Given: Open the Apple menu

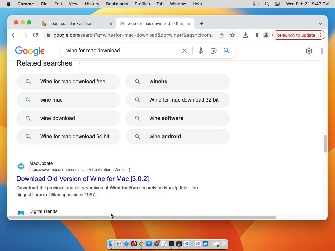Looking at the screenshot, I should point(9,4).
